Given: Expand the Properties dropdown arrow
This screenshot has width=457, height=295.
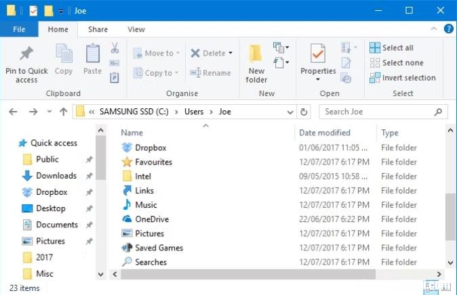Looking at the screenshot, I should [x=318, y=79].
